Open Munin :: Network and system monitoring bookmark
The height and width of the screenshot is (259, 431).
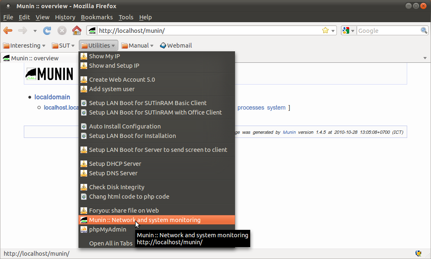[157, 220]
